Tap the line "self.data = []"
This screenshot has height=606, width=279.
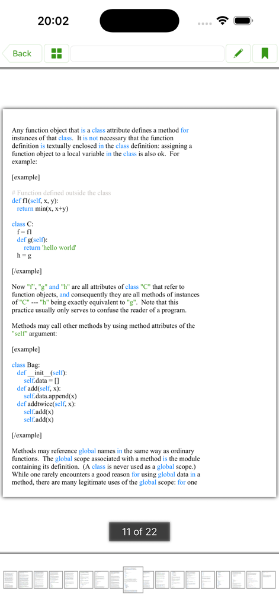pyautogui.click(x=41, y=381)
